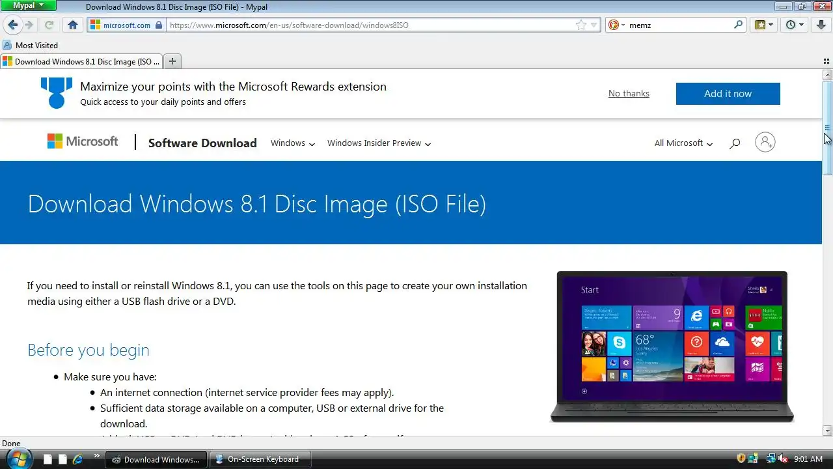The image size is (833, 469).
Task: Switch to On-Screen Keyboard taskbar button
Action: point(260,459)
